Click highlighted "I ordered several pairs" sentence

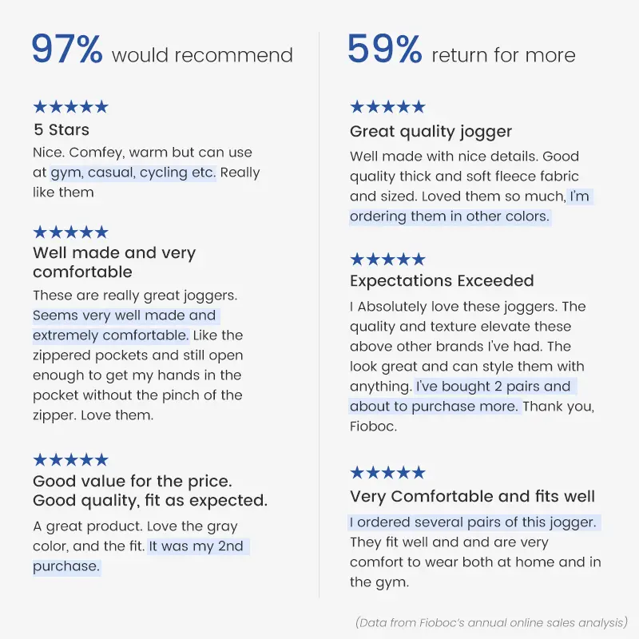474,522
